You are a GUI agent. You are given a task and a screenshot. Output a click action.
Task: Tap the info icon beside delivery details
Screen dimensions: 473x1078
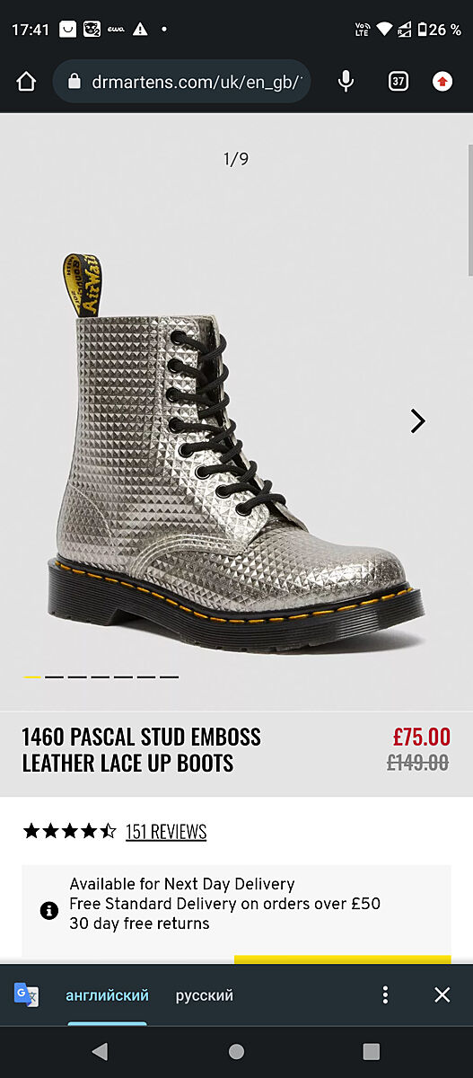point(49,910)
